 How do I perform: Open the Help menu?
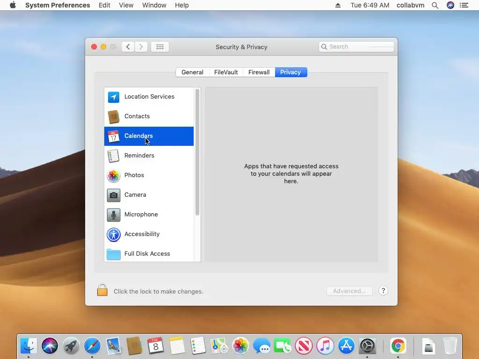pos(182,5)
